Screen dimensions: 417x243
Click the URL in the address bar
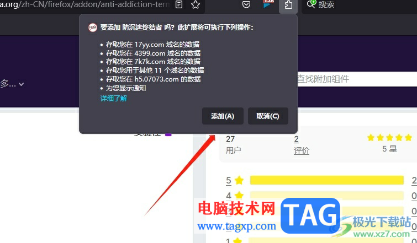[85, 4]
